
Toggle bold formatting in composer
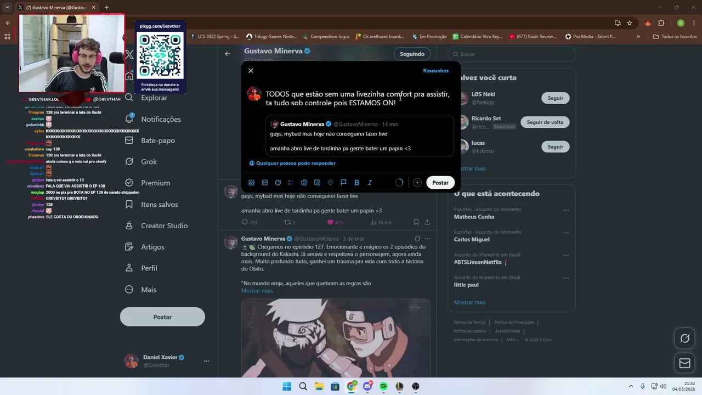(357, 183)
